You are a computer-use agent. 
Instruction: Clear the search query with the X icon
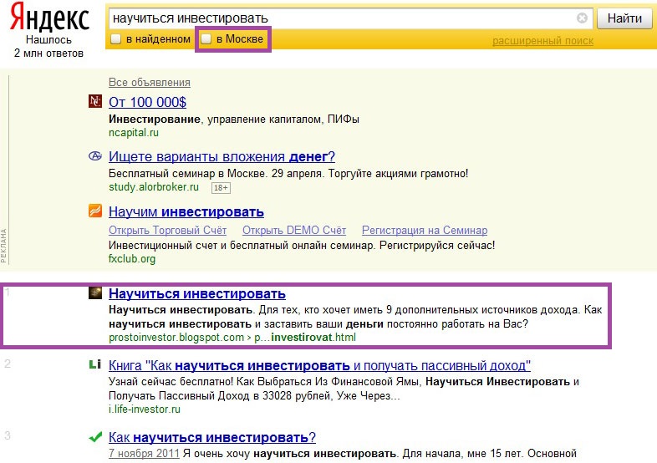(582, 18)
